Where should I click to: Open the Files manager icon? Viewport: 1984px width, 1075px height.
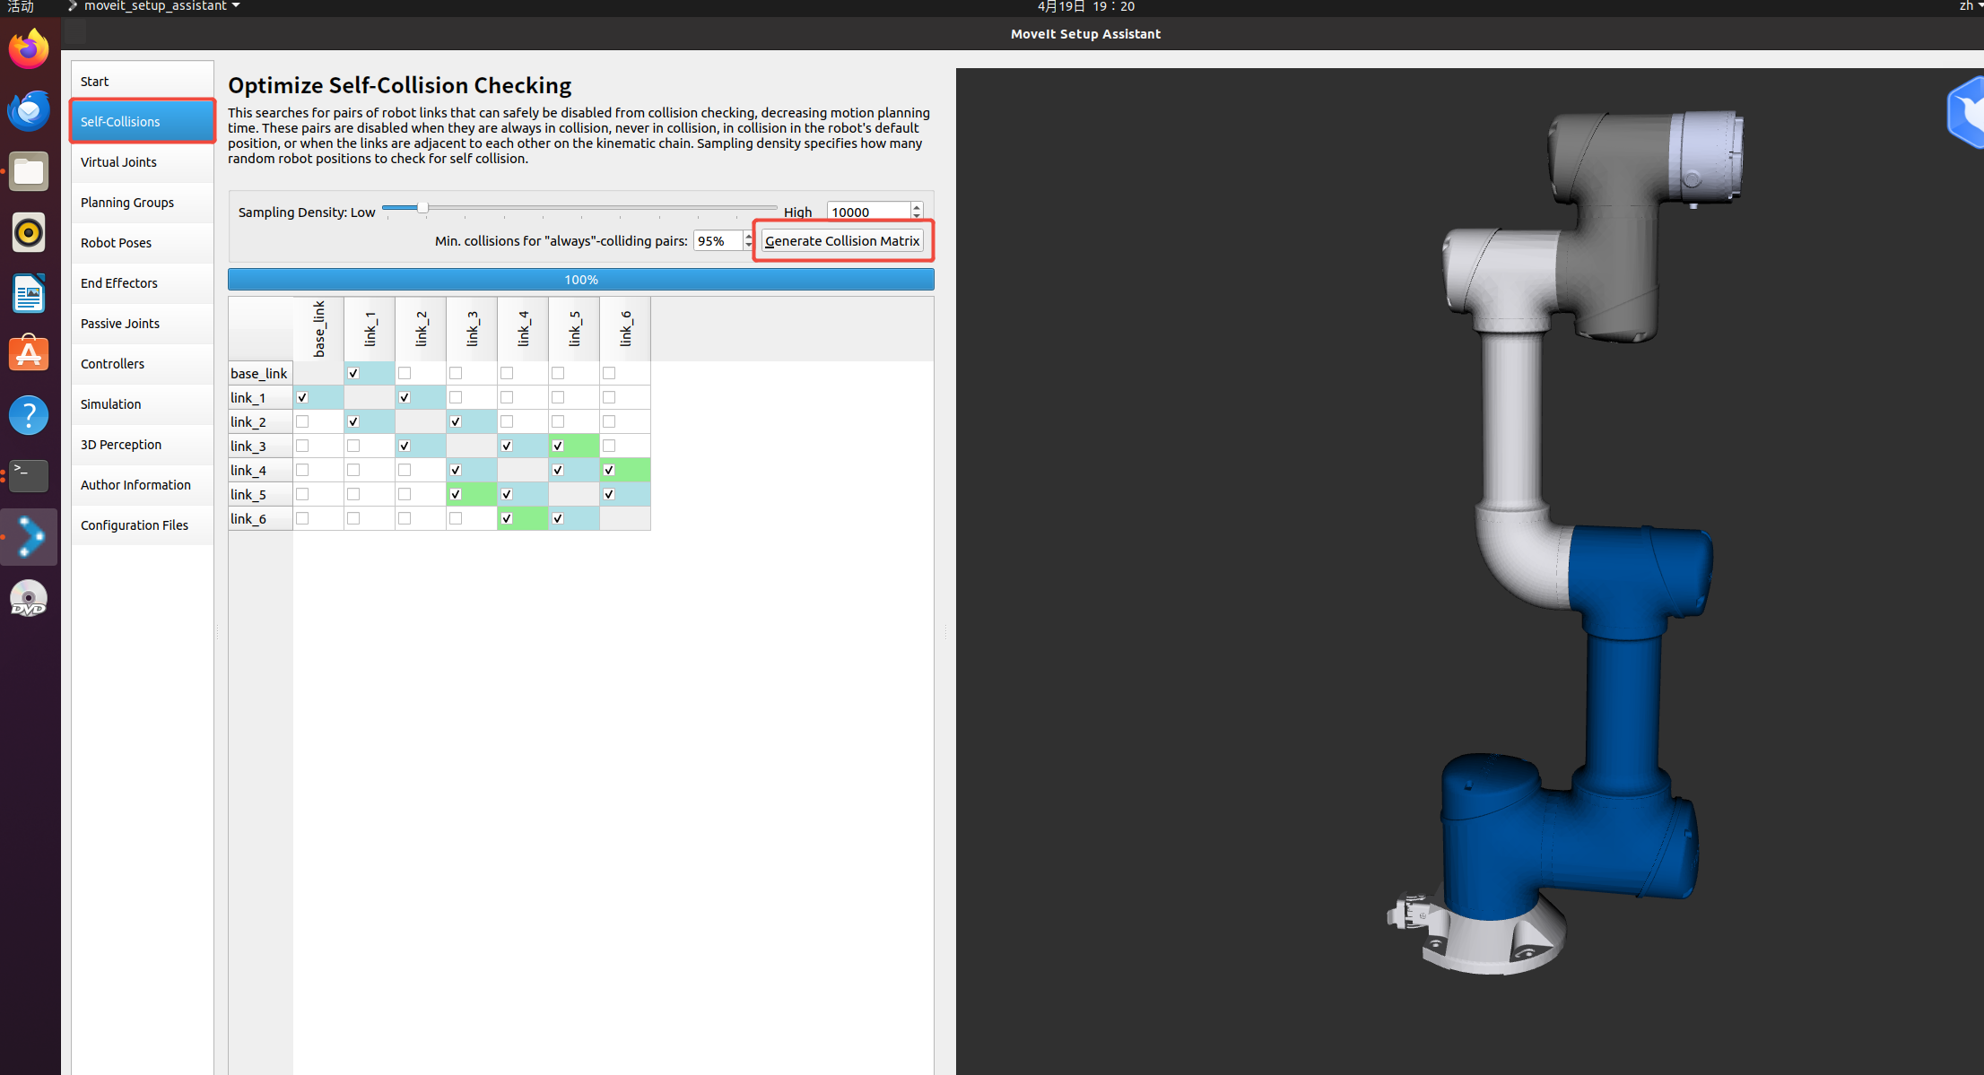[x=29, y=171]
